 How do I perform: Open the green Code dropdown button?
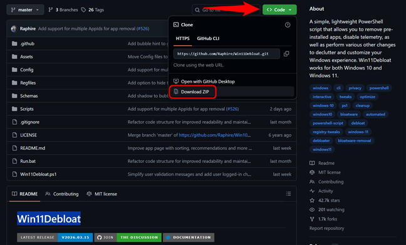[x=279, y=10]
